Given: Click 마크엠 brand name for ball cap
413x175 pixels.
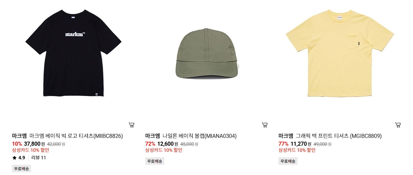Looking at the screenshot, I should click(x=152, y=136).
